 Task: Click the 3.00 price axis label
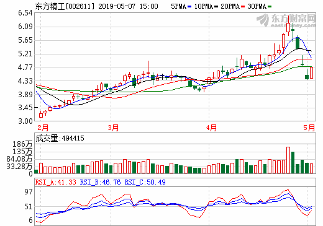[25, 121]
